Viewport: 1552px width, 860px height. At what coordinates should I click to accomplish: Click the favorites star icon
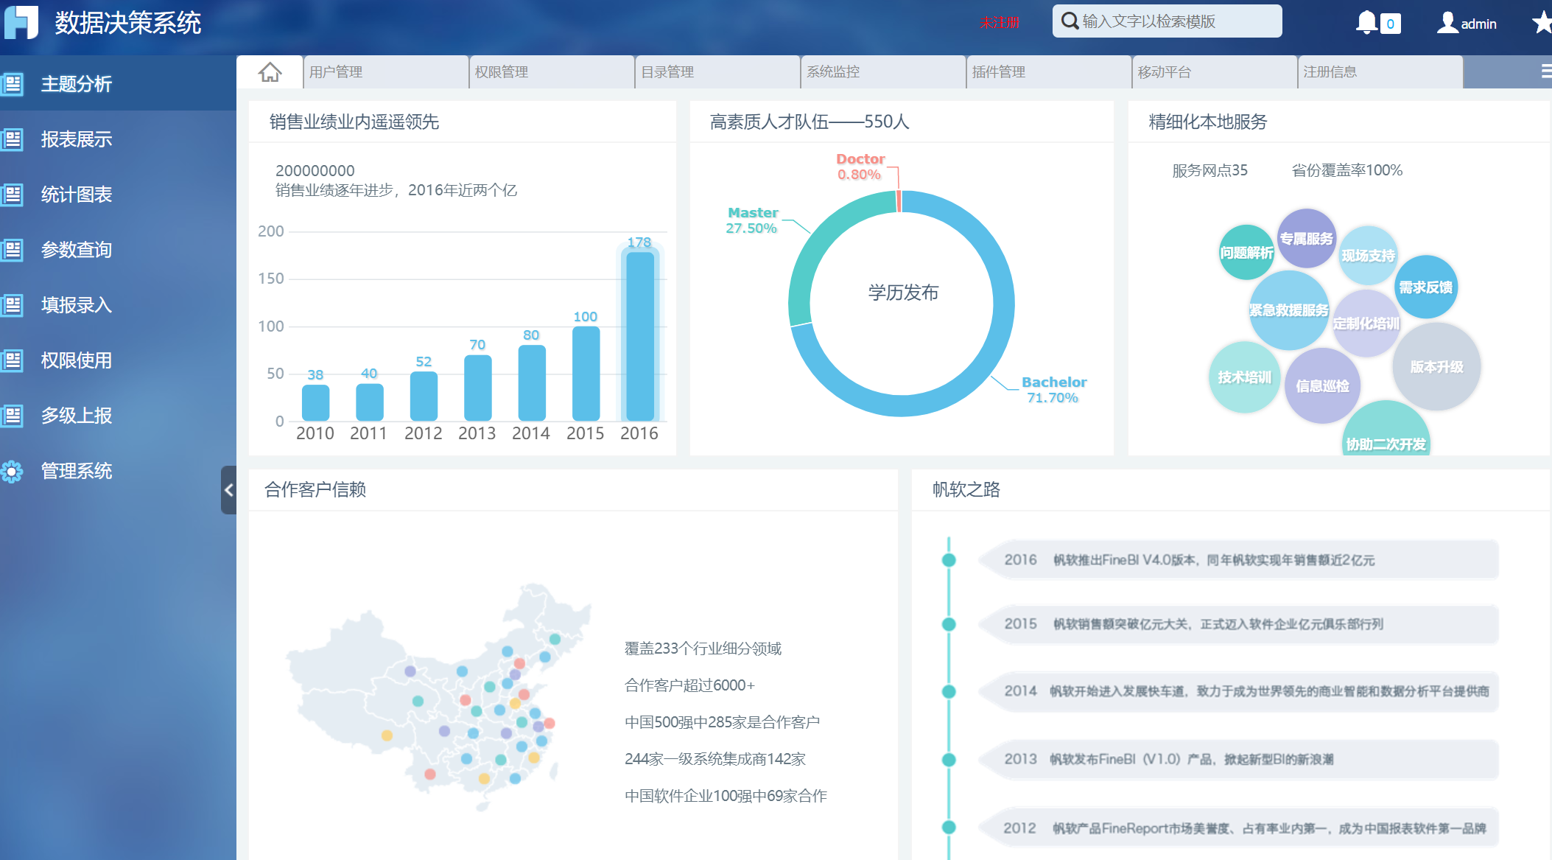1542,23
